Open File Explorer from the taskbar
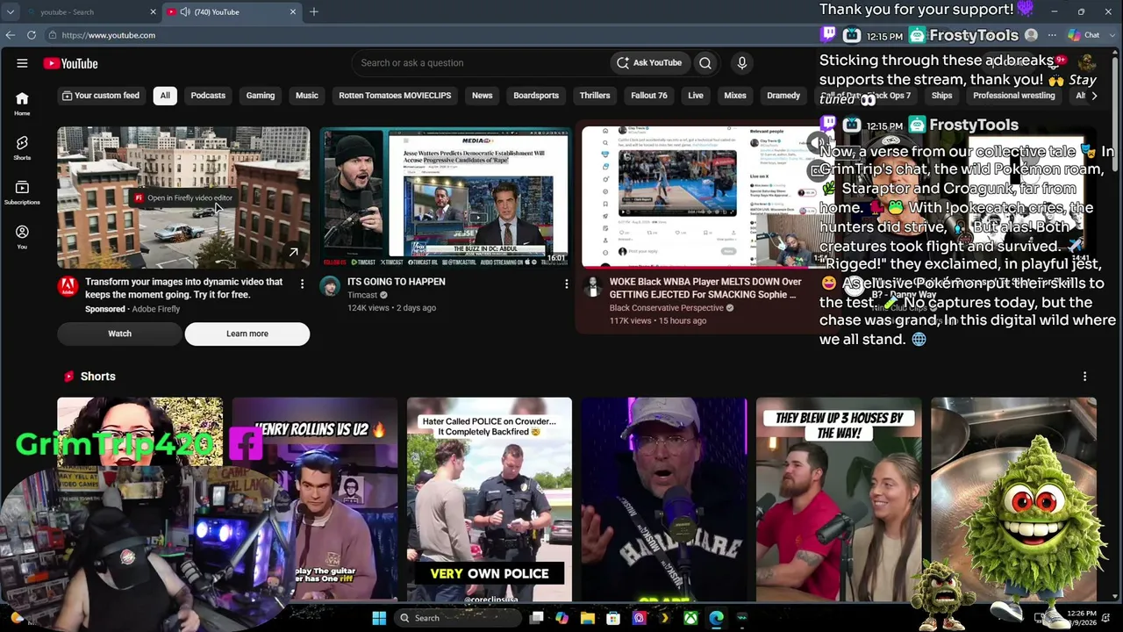The height and width of the screenshot is (632, 1123). click(x=588, y=618)
